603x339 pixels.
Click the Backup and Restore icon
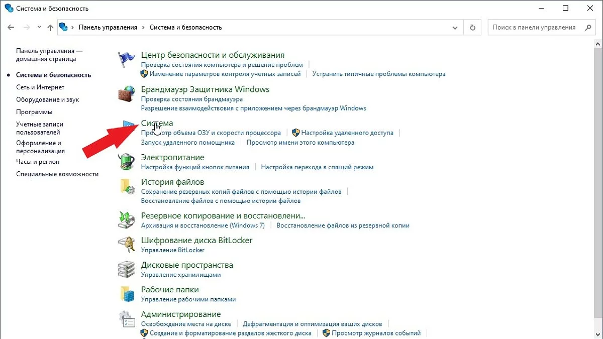(x=126, y=220)
